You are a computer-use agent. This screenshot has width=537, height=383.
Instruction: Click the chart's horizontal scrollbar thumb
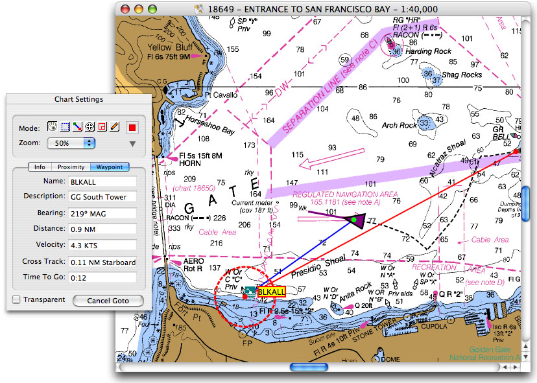click(x=309, y=367)
